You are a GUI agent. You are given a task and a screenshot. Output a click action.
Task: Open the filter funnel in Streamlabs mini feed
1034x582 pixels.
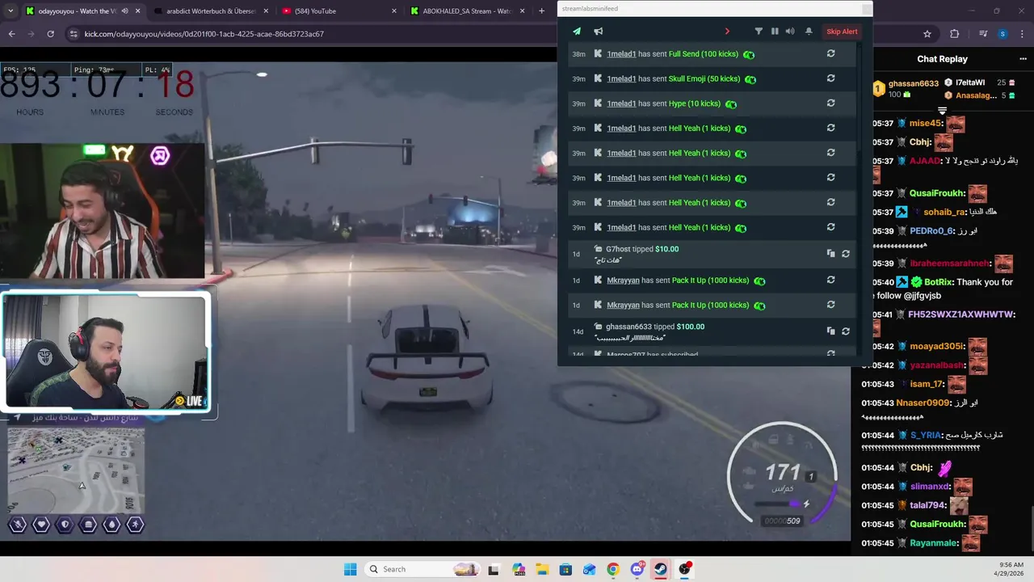click(759, 32)
